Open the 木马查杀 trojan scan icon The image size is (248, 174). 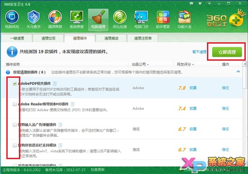coord(33,20)
